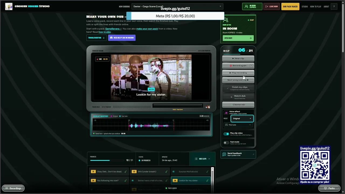Click the arrow icon on Open Room
Image resolution: width=345 pixels, height=194 pixels.
coord(250,38)
